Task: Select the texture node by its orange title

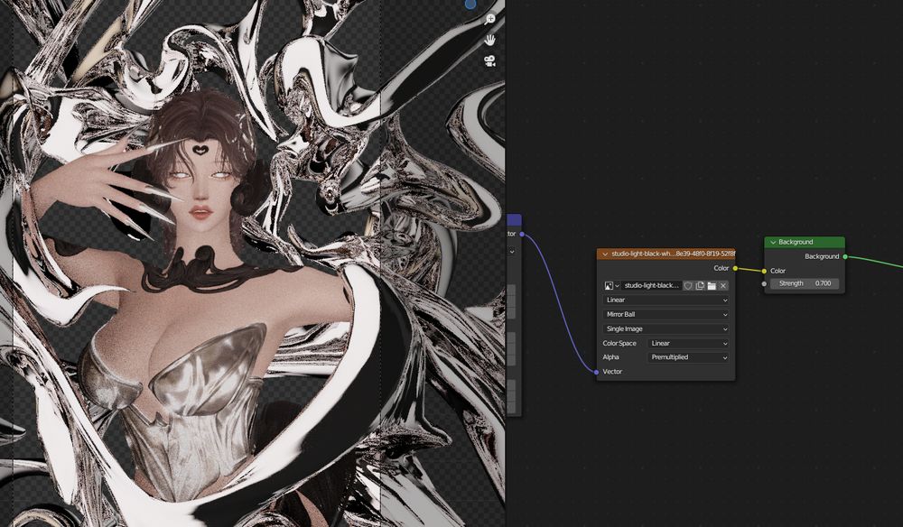Action: tap(673, 254)
